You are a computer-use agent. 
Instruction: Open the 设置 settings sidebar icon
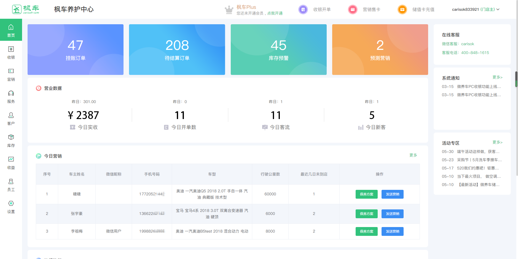coord(11,206)
